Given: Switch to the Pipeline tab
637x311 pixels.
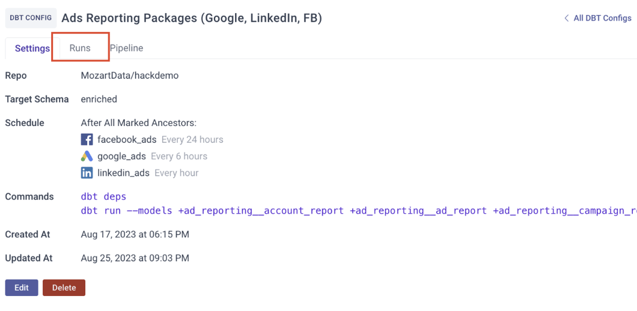Looking at the screenshot, I should click(x=126, y=48).
